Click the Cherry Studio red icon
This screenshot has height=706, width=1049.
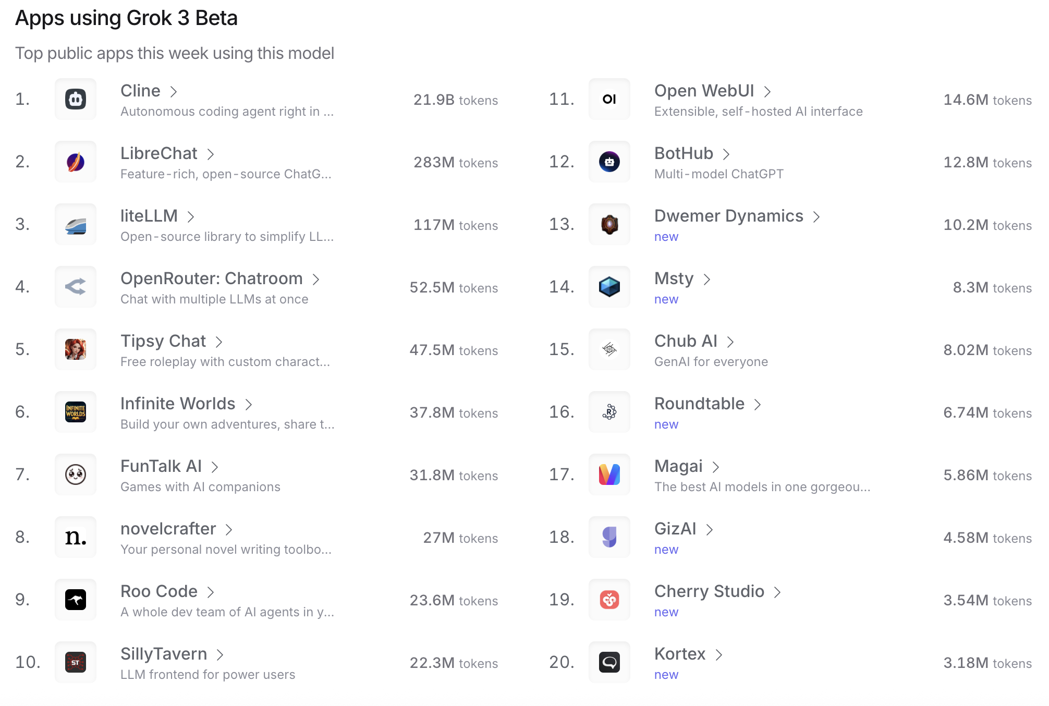coord(609,600)
